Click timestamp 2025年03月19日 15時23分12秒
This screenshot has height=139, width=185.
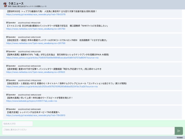coord(29,52)
